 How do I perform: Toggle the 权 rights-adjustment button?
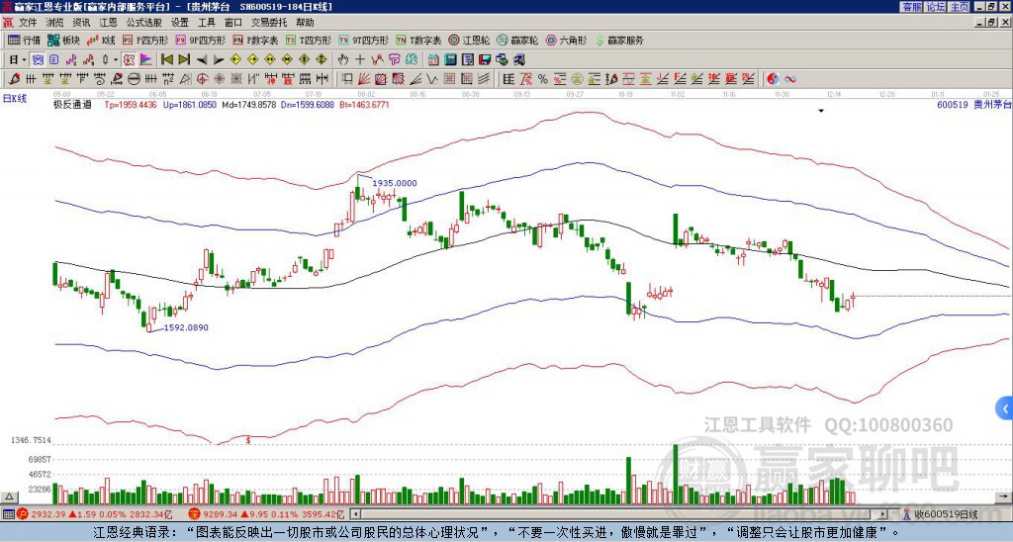click(x=129, y=59)
